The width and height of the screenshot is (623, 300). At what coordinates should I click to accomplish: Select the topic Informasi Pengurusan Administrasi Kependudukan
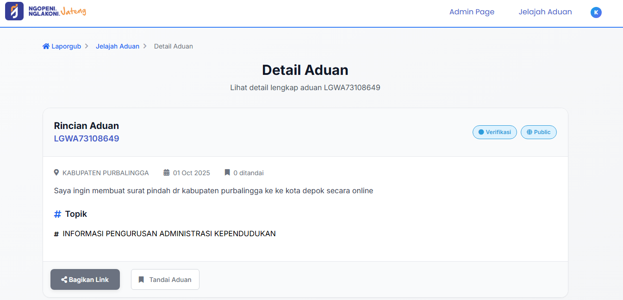click(x=169, y=234)
